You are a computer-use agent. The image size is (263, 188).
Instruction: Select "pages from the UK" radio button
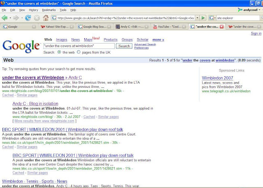78,52
